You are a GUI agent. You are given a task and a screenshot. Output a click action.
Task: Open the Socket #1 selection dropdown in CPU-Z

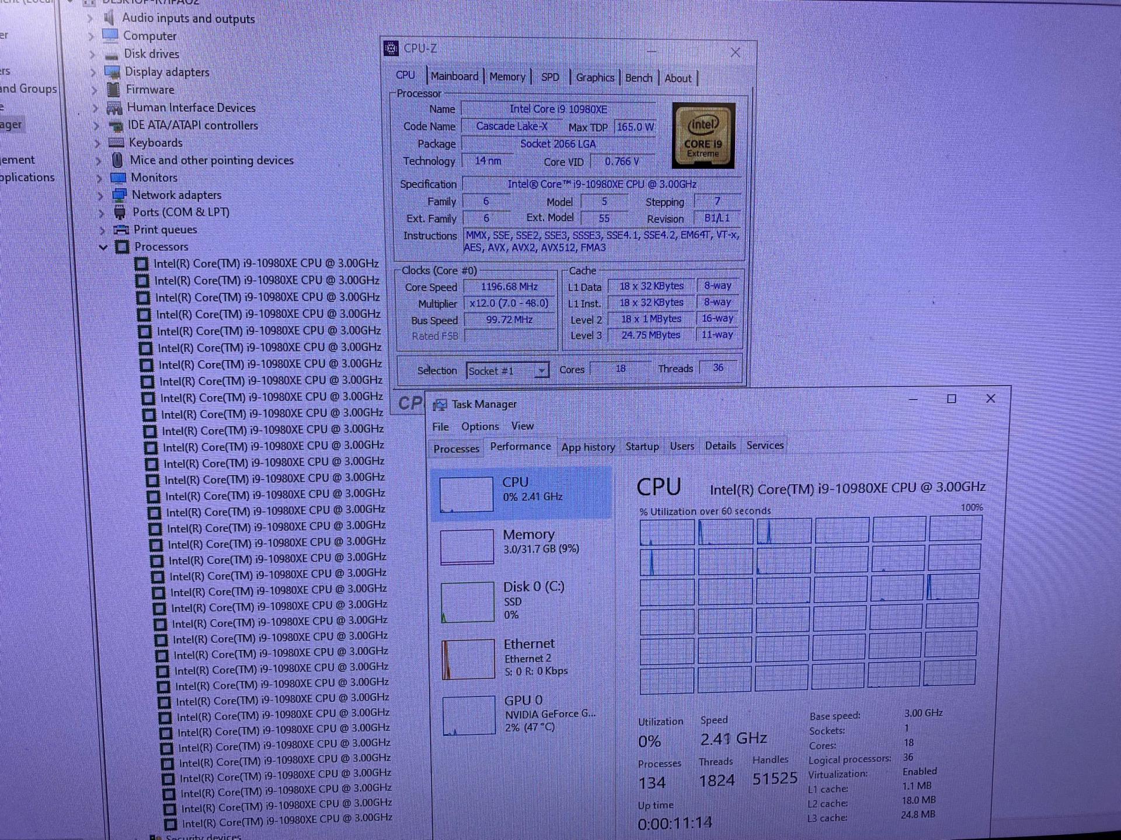pyautogui.click(x=542, y=370)
